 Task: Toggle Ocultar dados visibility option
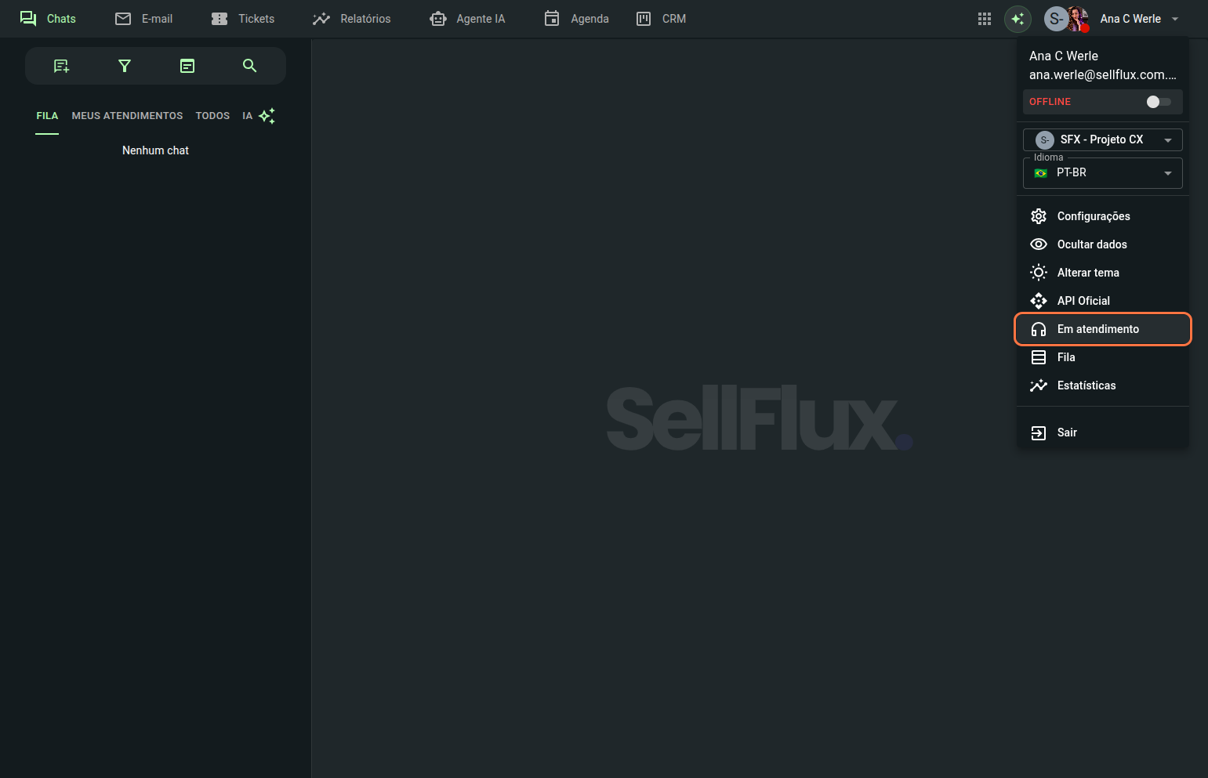point(1091,244)
